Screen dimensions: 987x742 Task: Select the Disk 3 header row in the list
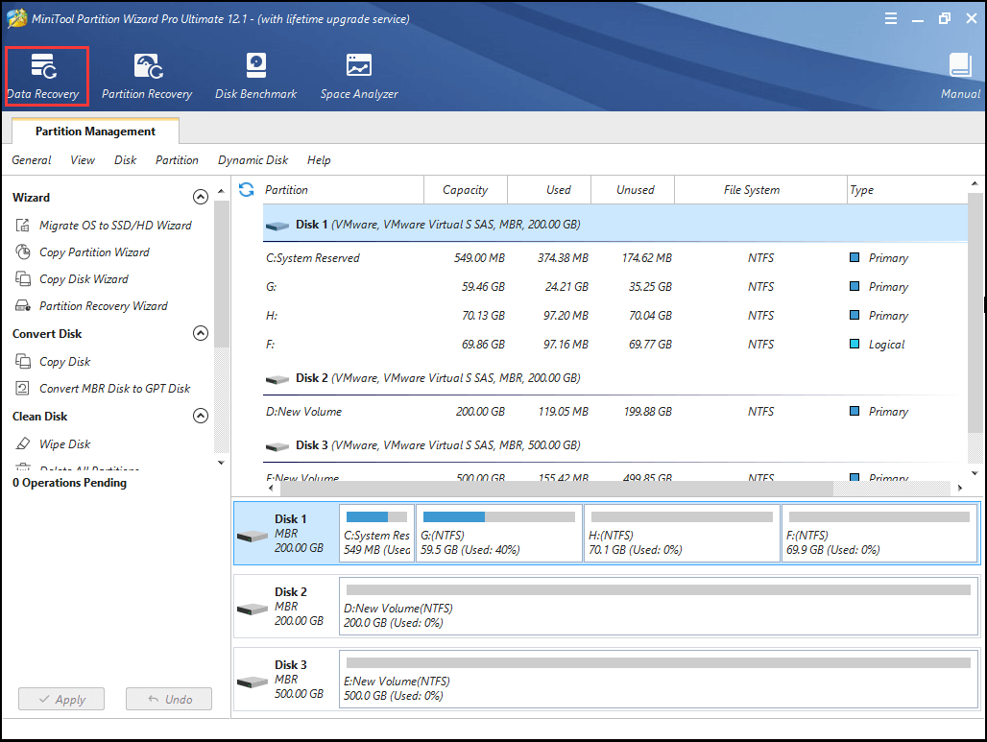pyautogui.click(x=615, y=445)
